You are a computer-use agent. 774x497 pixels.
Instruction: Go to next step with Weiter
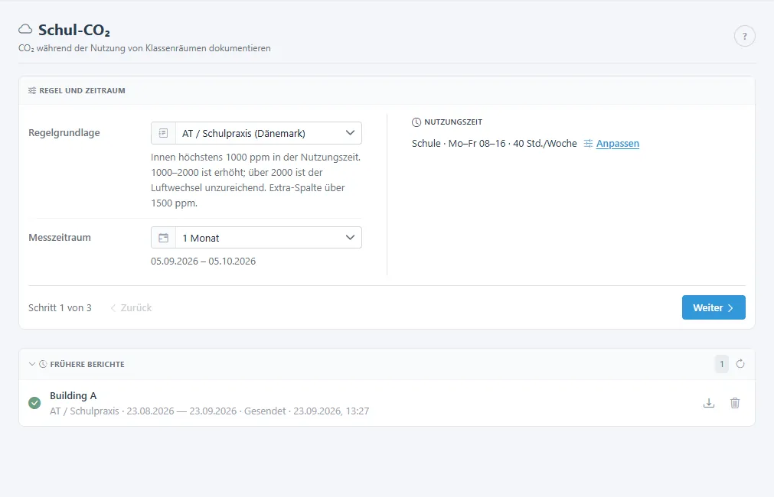click(714, 307)
